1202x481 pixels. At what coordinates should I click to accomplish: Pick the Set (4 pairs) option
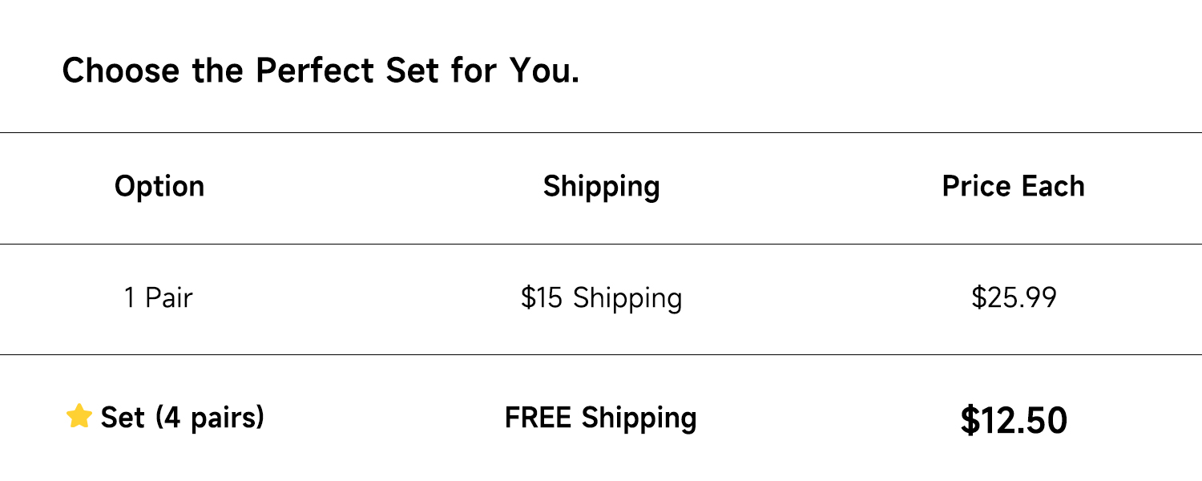click(x=182, y=418)
